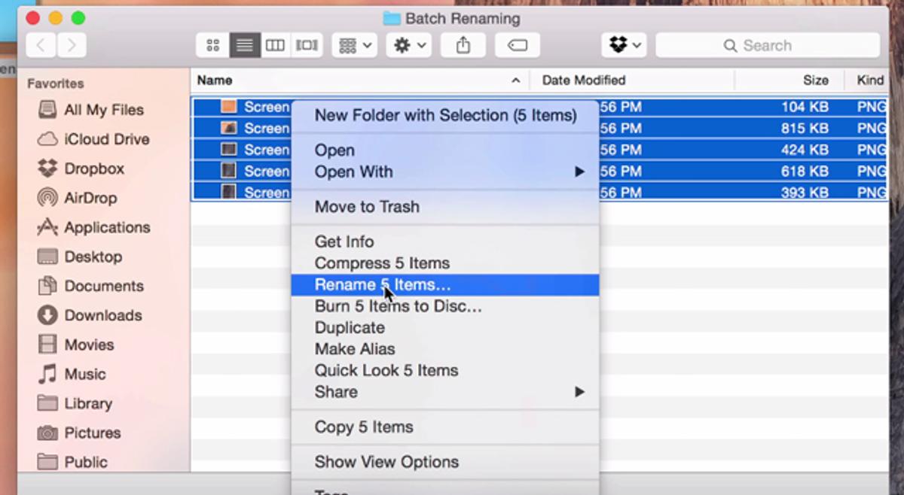The image size is (904, 495).
Task: Switch to column view in toolbar
Action: click(275, 45)
